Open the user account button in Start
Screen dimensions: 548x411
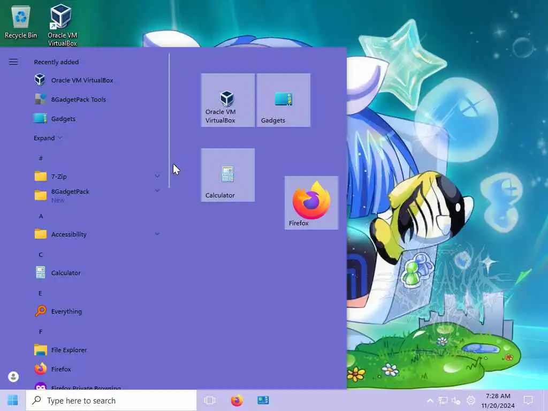pos(13,376)
